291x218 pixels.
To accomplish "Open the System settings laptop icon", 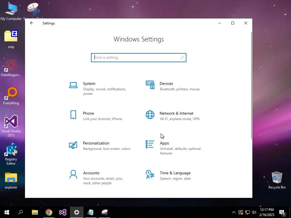I will pos(73,85).
